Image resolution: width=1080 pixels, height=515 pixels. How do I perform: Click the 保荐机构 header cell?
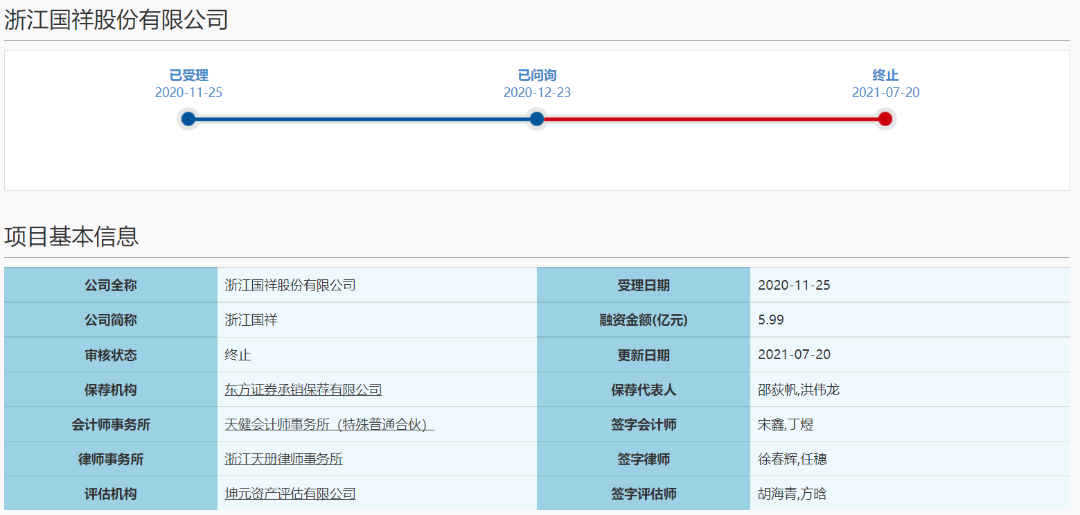click(111, 390)
